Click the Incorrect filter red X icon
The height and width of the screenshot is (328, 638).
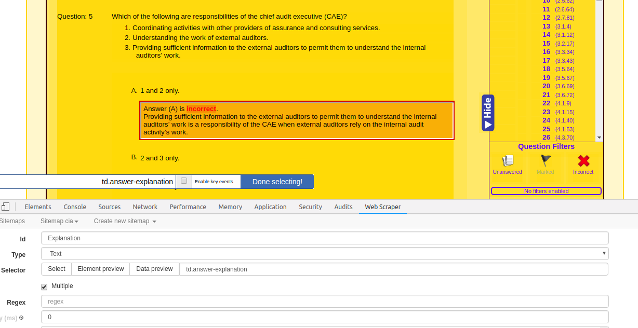click(x=583, y=161)
